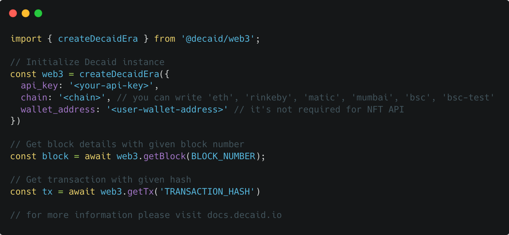Click the '<chain>' string value

coord(82,98)
